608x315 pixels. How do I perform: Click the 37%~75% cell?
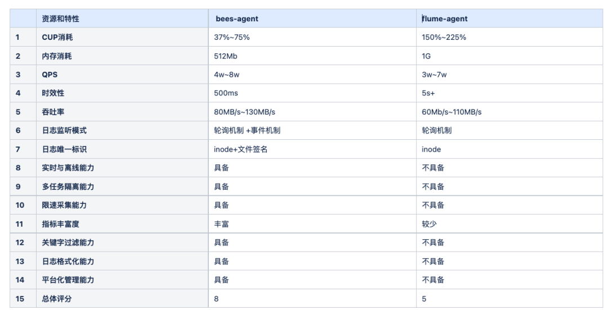coord(232,37)
